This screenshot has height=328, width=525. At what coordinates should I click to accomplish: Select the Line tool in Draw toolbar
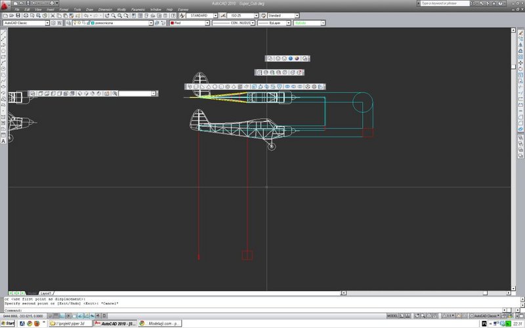click(3, 33)
